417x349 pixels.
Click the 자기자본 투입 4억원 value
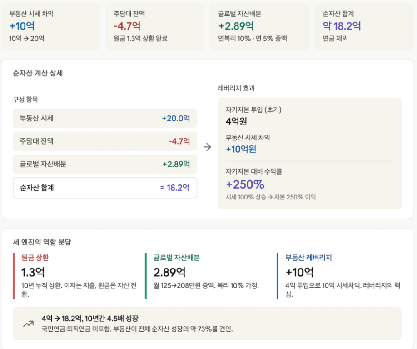pyautogui.click(x=236, y=121)
